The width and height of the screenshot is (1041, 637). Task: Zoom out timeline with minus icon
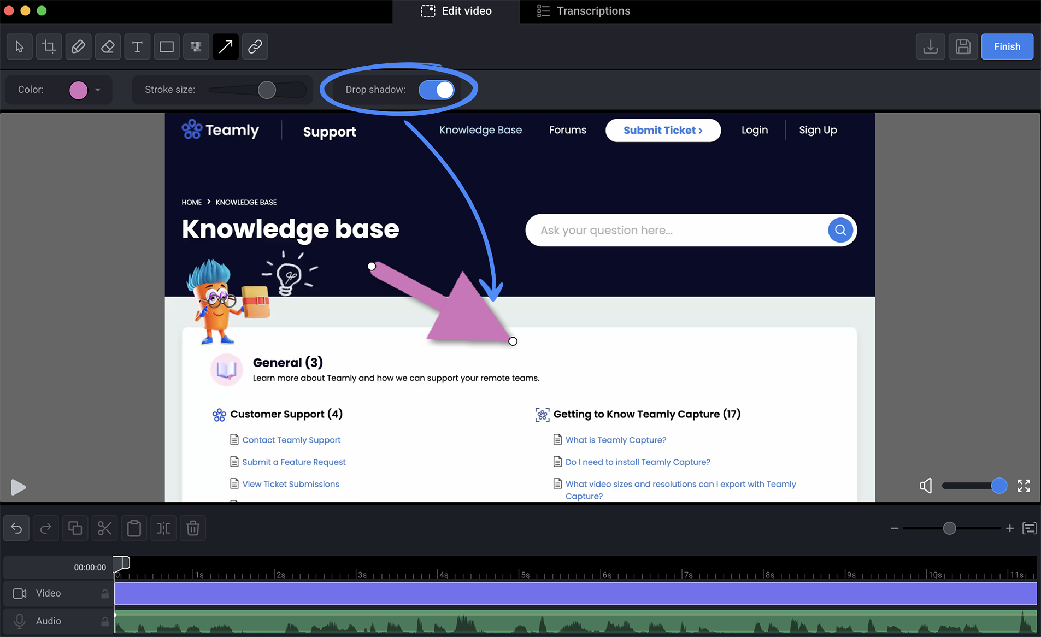(x=895, y=528)
